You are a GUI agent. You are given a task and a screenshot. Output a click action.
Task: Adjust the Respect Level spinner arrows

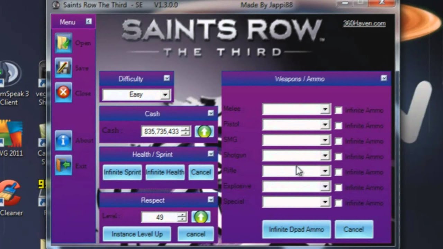tap(182, 217)
